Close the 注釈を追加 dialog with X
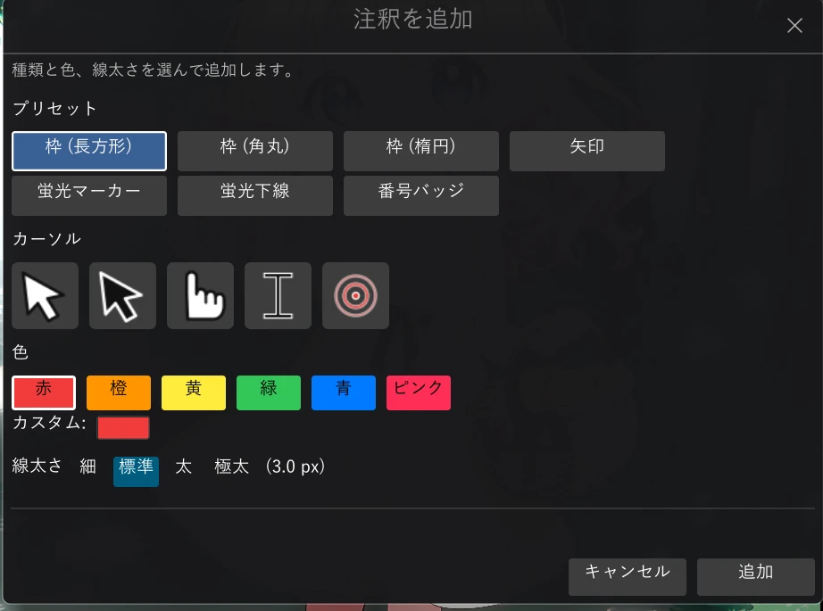823x611 pixels. [x=794, y=25]
